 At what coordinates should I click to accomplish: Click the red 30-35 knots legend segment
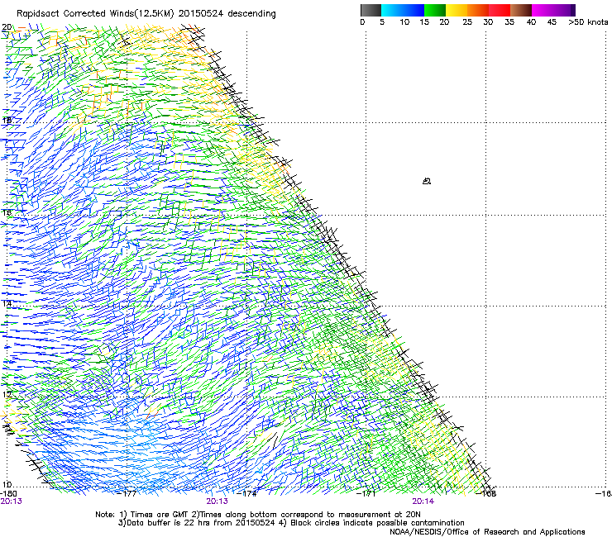pos(500,10)
